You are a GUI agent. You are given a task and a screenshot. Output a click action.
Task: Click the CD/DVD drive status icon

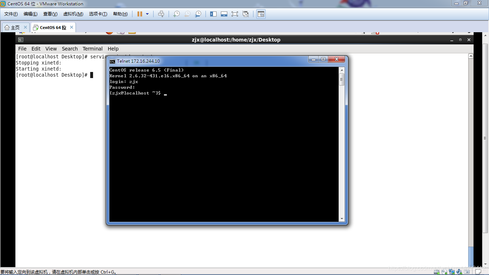pyautogui.click(x=444, y=272)
